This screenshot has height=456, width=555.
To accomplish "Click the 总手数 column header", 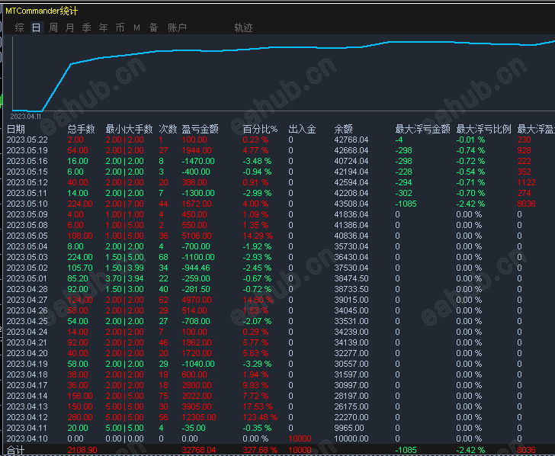I will point(81,129).
